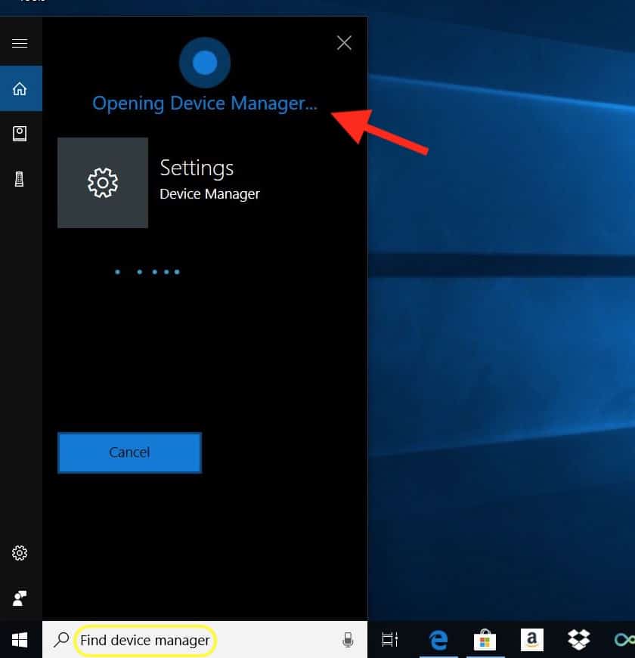Open the Amazon app from the taskbar
635x658 pixels.
pyautogui.click(x=531, y=640)
